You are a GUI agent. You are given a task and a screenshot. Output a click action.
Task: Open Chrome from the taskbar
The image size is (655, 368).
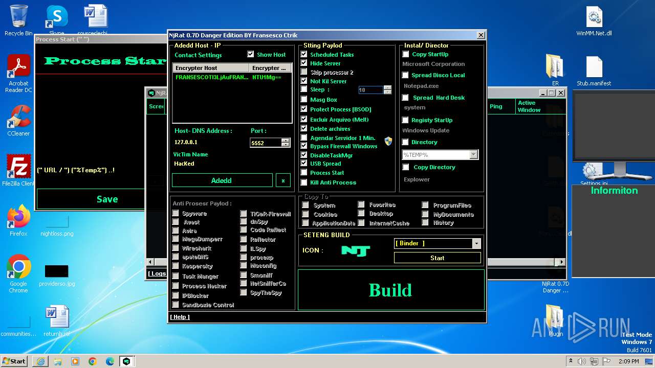93,361
